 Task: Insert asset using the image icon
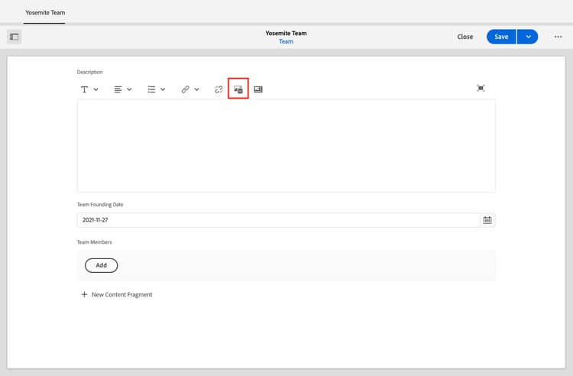click(238, 89)
